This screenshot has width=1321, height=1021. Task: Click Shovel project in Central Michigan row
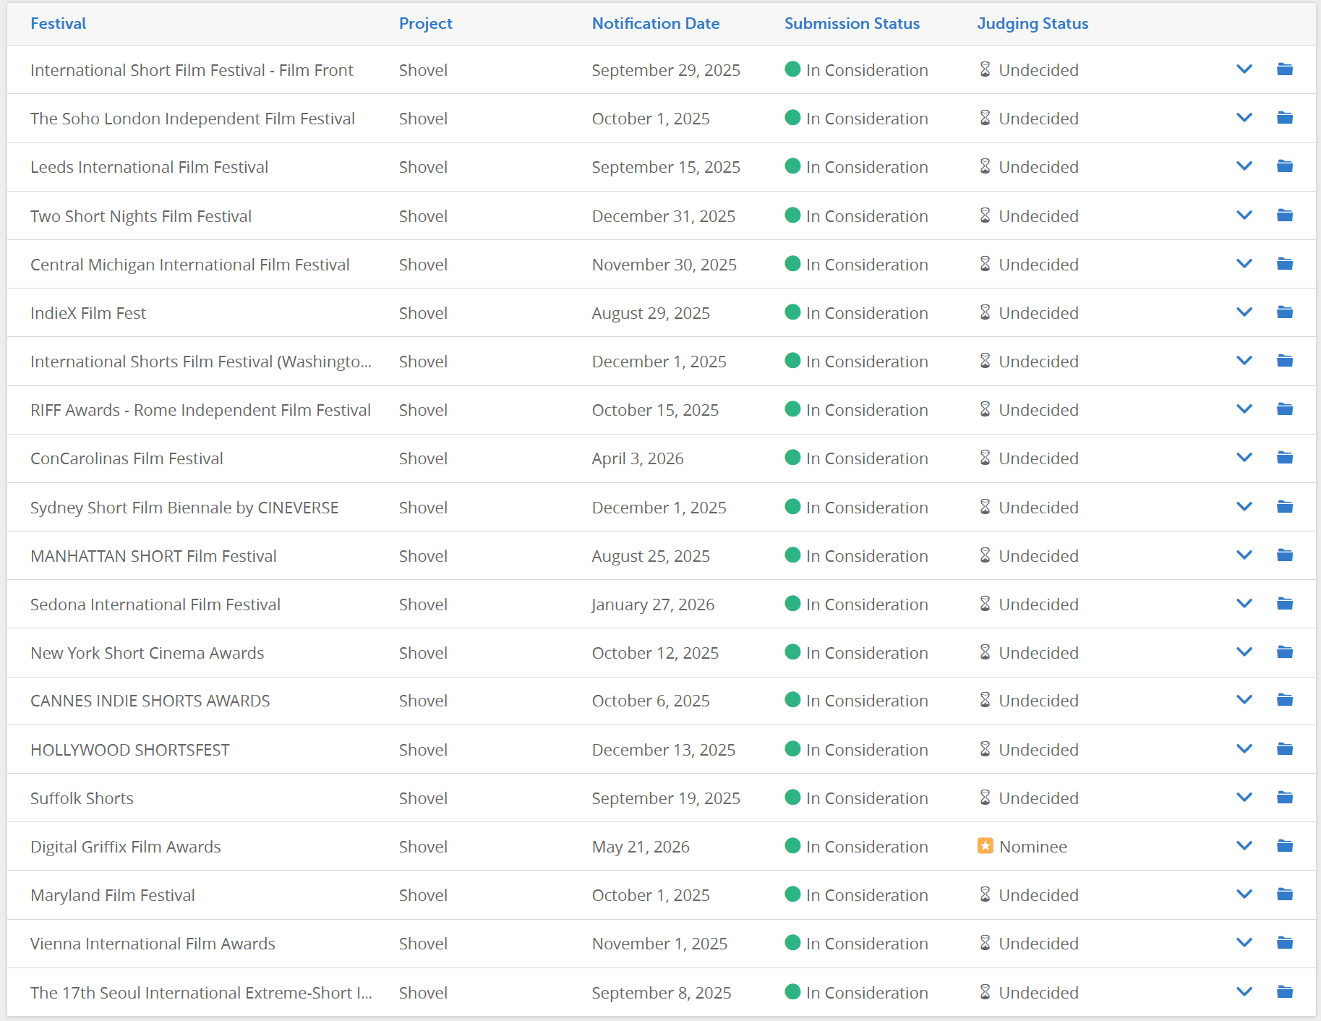click(423, 265)
